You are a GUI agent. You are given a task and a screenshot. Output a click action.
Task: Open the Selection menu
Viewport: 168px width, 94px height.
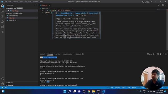[15, 2]
